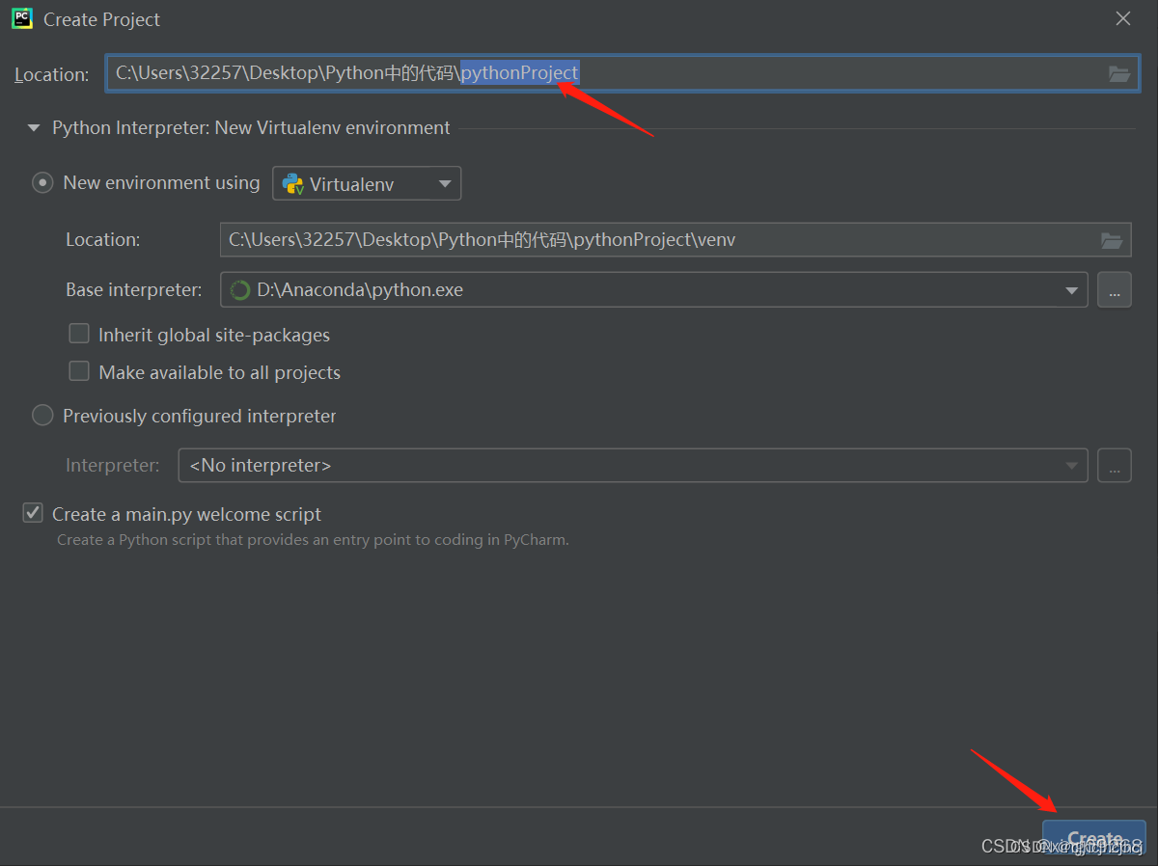The width and height of the screenshot is (1158, 866).
Task: Close the Create Project dialog
Action: tap(1123, 18)
